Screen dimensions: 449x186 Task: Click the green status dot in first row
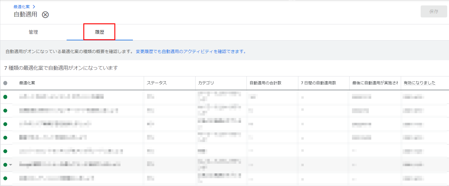coord(5,97)
